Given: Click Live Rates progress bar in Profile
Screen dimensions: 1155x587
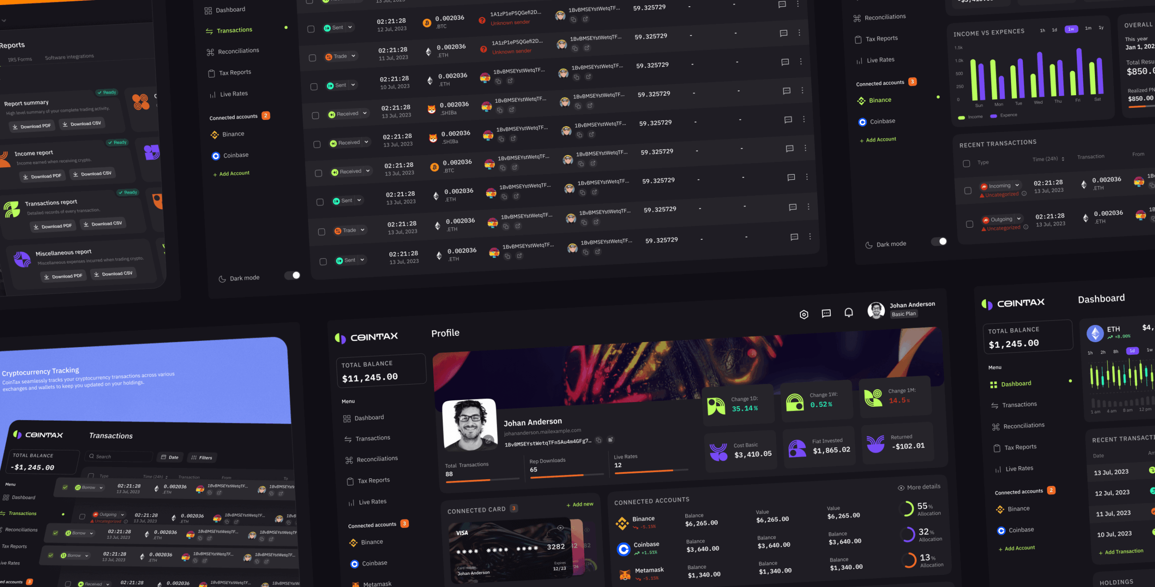Looking at the screenshot, I should coord(651,471).
